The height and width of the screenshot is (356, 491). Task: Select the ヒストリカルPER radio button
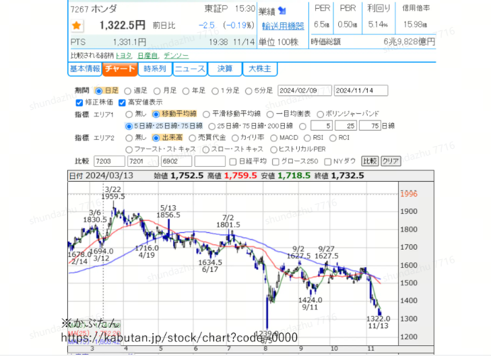pos(273,150)
